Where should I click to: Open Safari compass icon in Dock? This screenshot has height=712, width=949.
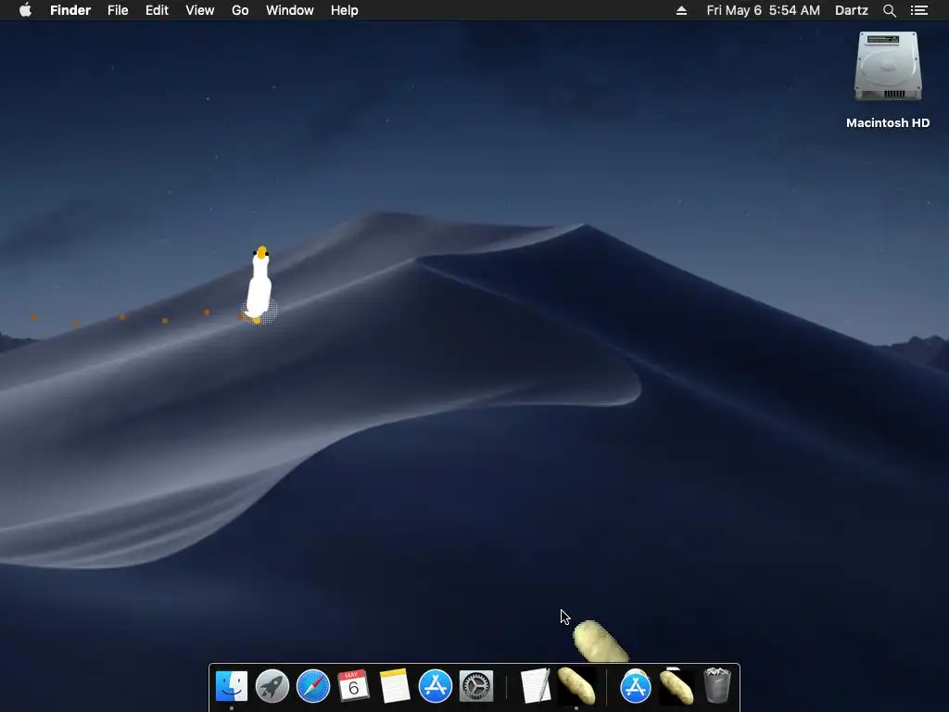[313, 686]
